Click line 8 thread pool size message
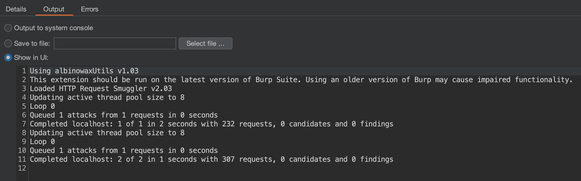Viewport: 581px width, 181px height. tap(107, 133)
